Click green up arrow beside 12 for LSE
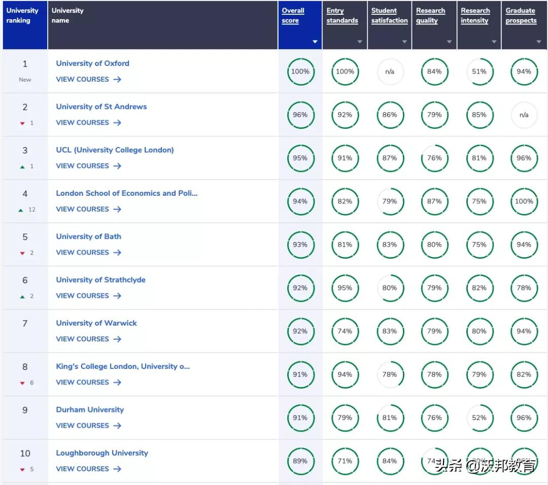This screenshot has width=548, height=485. click(21, 211)
